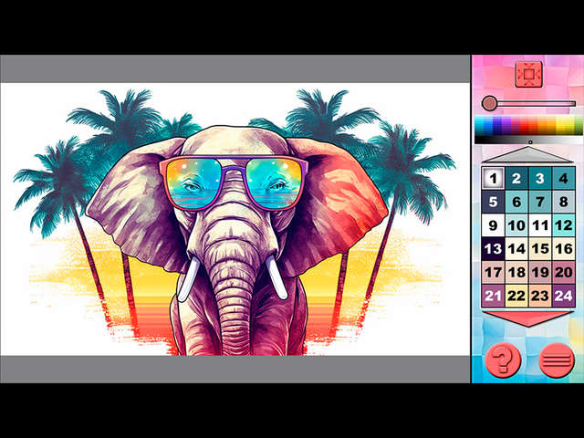
Task: Select color number 4 swatch
Action: click(564, 179)
